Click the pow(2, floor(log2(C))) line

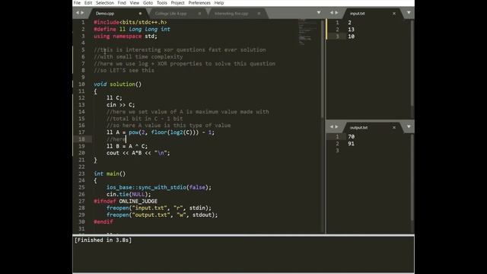coord(161,132)
